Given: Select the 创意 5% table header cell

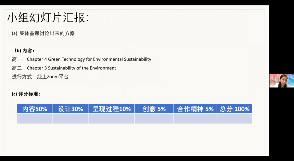Looking at the screenshot, I should point(154,109).
